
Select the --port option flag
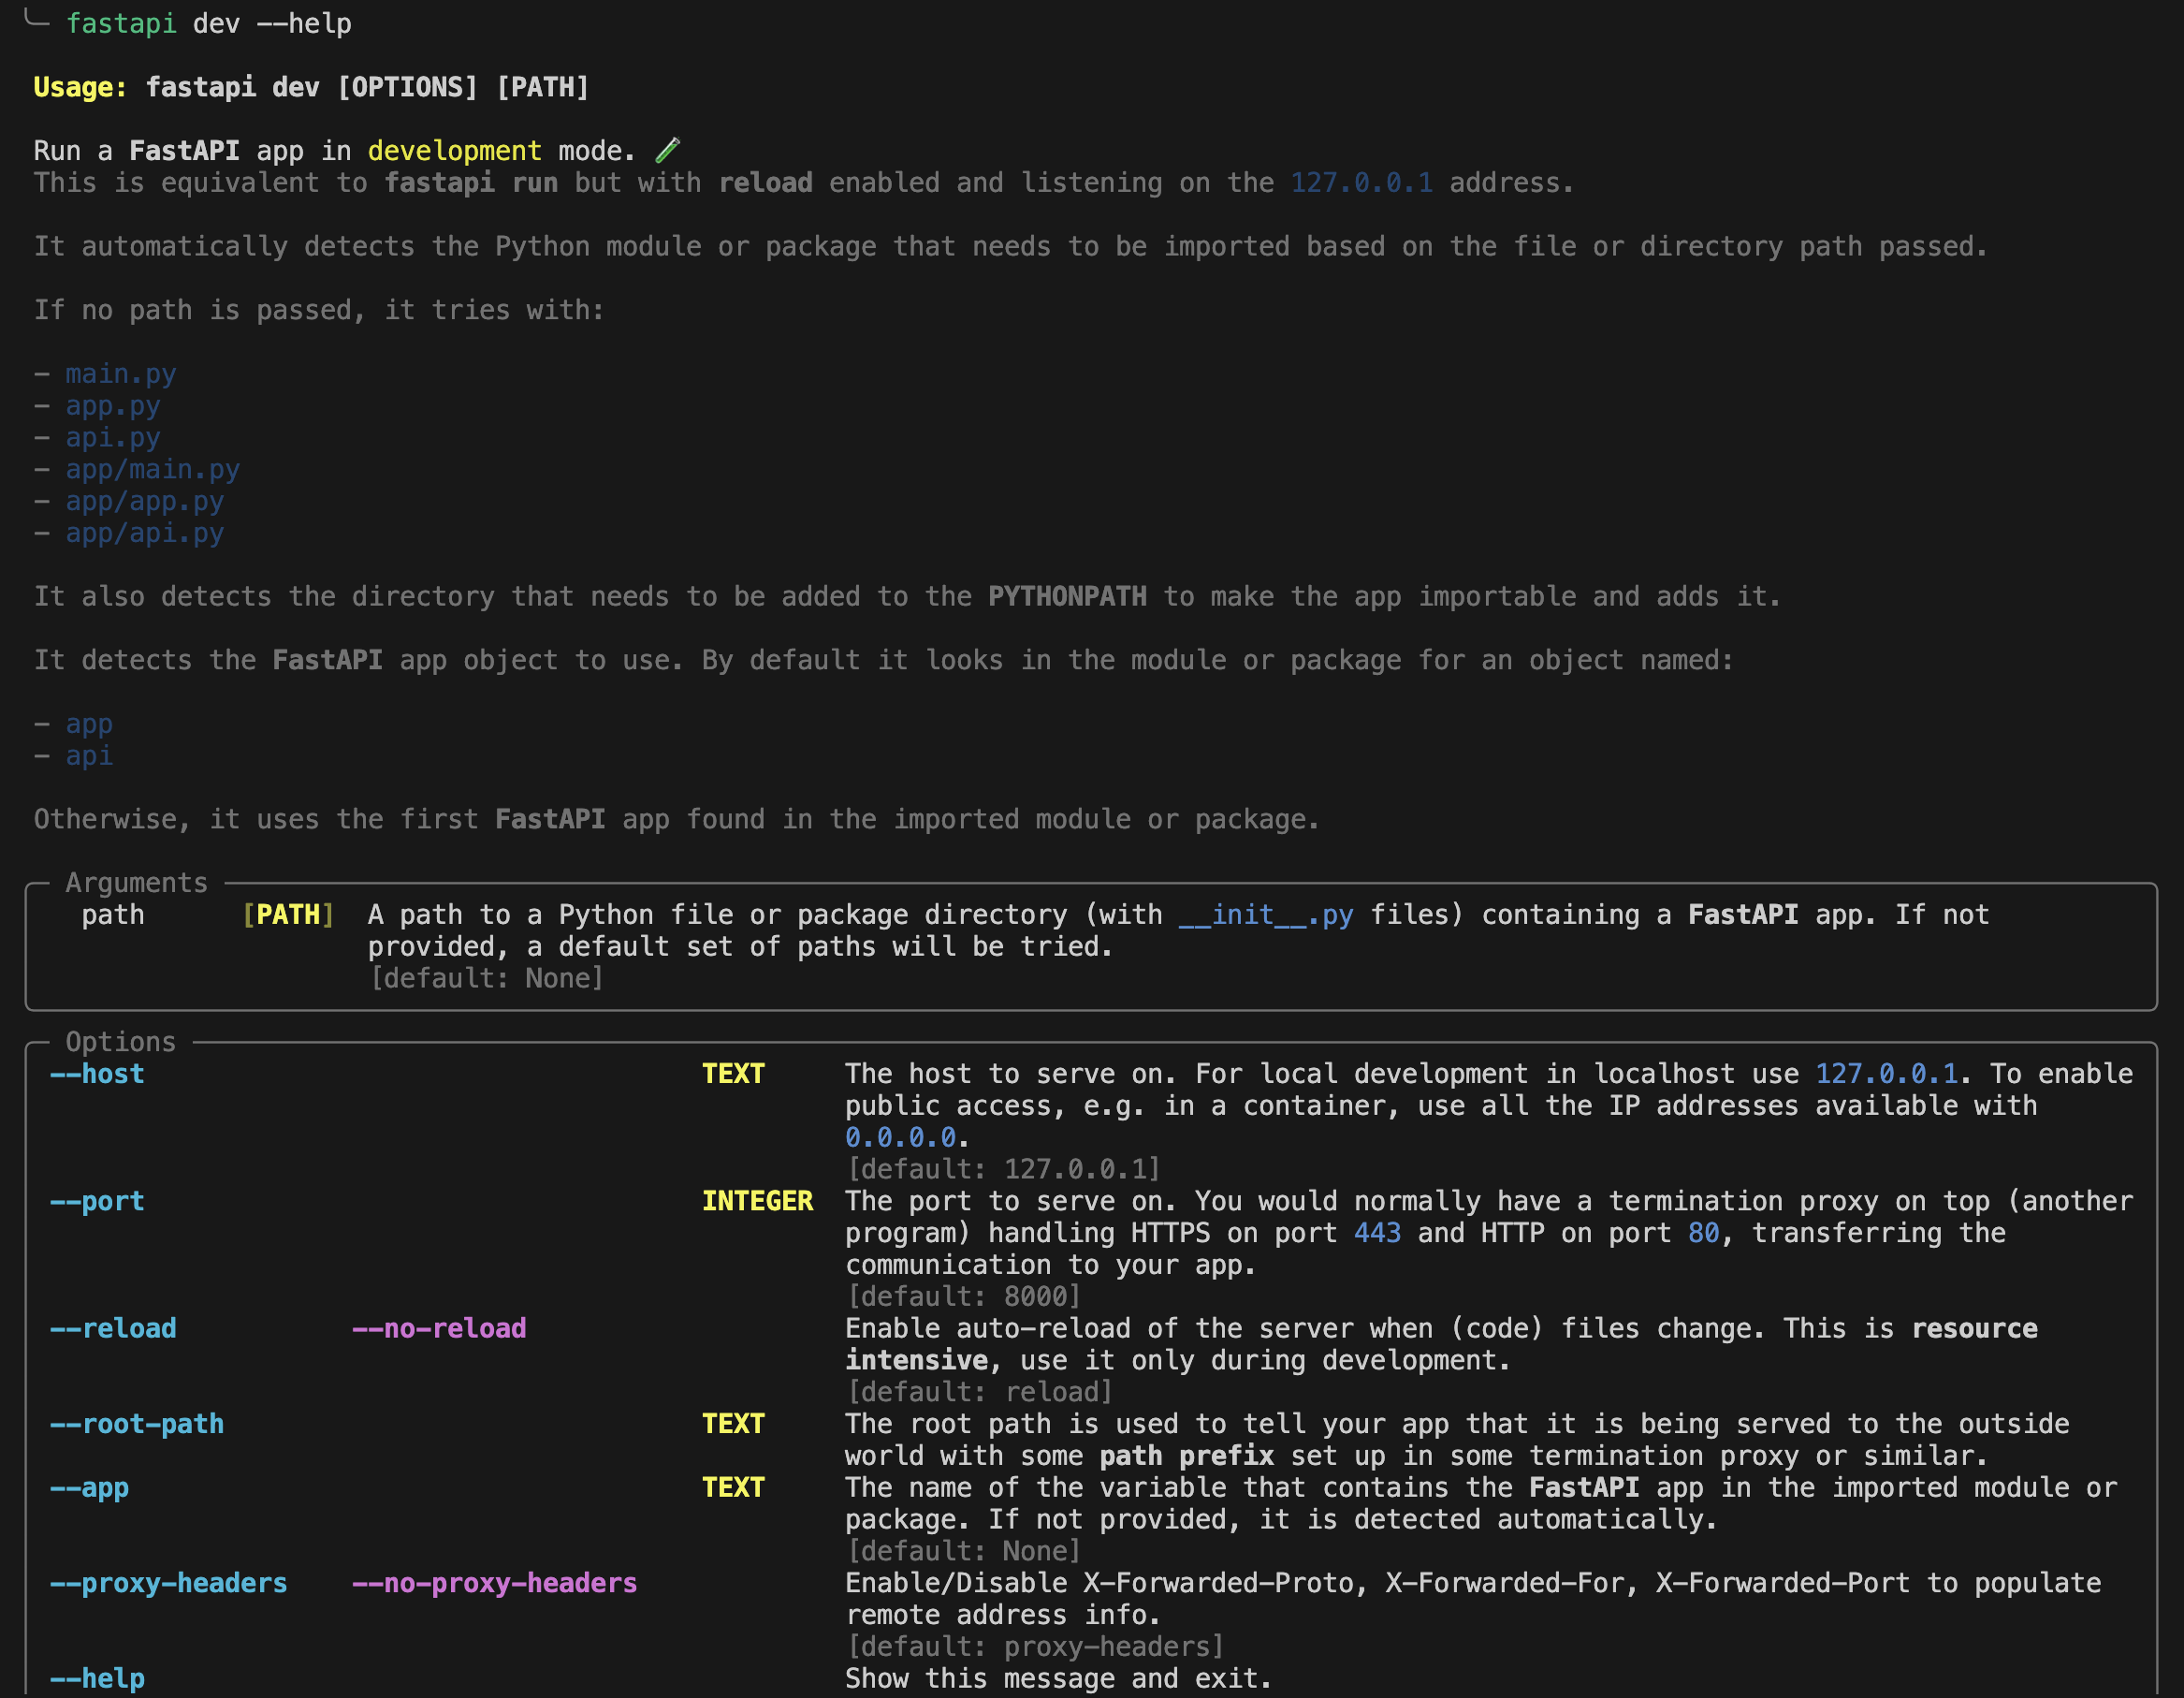(x=97, y=1201)
